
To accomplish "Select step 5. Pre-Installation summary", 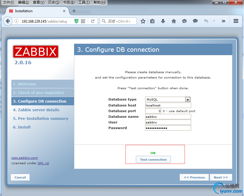I will [x=43, y=119].
